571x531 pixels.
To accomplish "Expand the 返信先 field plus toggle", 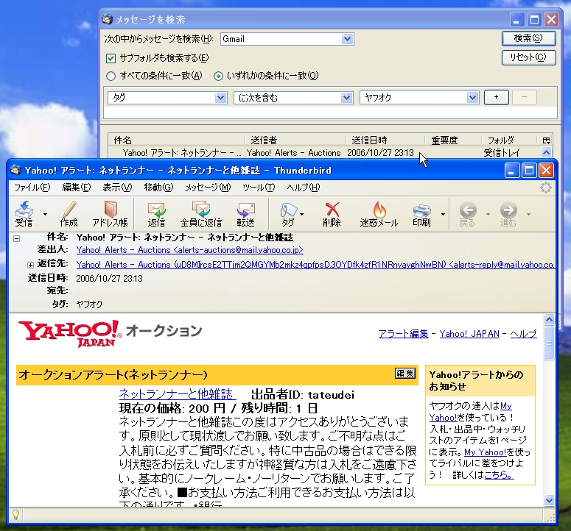I will 31,265.
